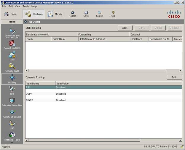Click static routing scrollbar left arrow
Viewport: 185px width, 150px height.
coord(27,71)
